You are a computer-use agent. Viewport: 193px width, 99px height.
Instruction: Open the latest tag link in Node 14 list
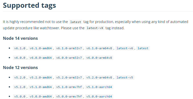[x=143, y=48]
